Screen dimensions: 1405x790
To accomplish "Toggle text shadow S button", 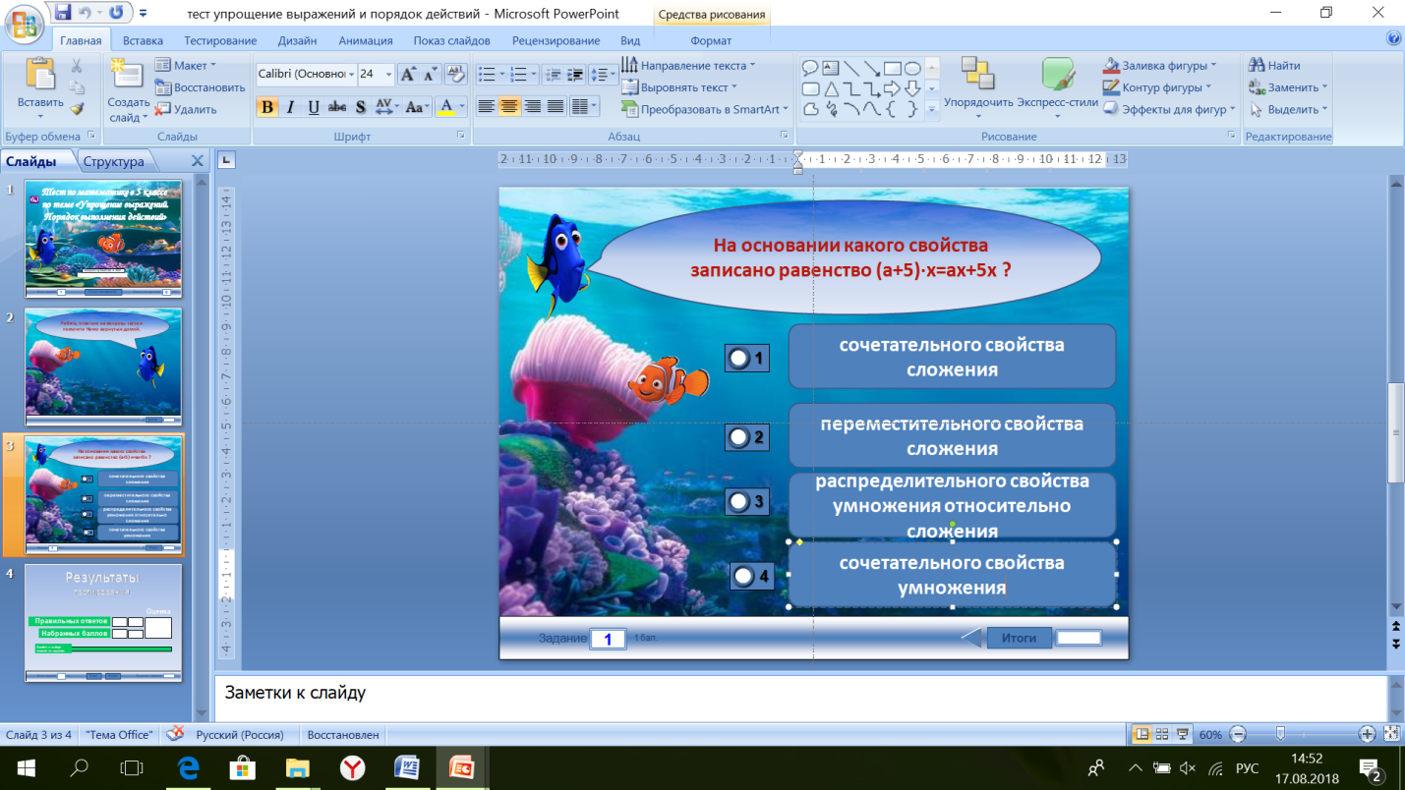I will [361, 107].
